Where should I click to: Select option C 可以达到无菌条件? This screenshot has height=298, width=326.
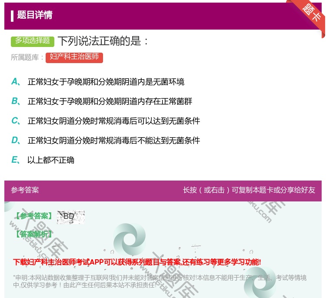(114, 121)
